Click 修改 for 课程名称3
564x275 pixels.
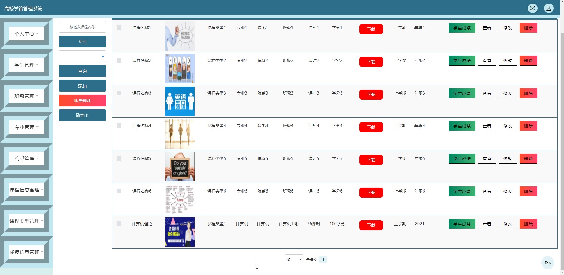click(508, 93)
